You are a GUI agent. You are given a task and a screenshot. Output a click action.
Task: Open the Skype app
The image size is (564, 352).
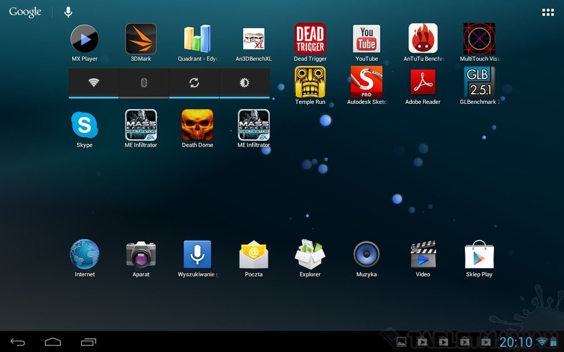pos(85,125)
